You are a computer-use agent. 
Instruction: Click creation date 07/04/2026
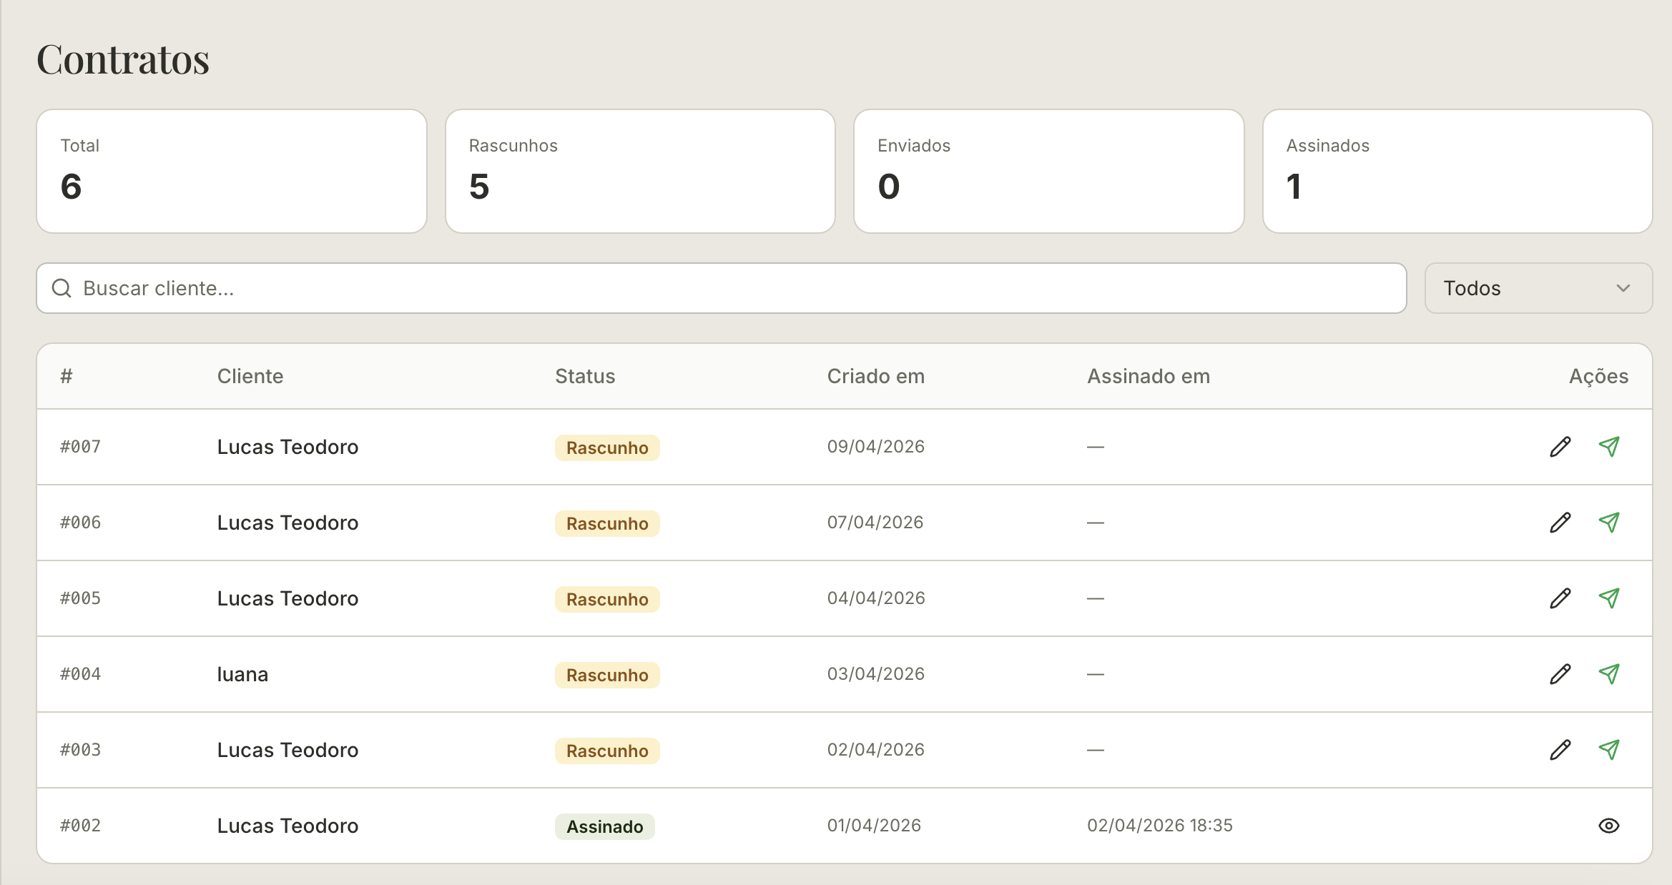[875, 523]
